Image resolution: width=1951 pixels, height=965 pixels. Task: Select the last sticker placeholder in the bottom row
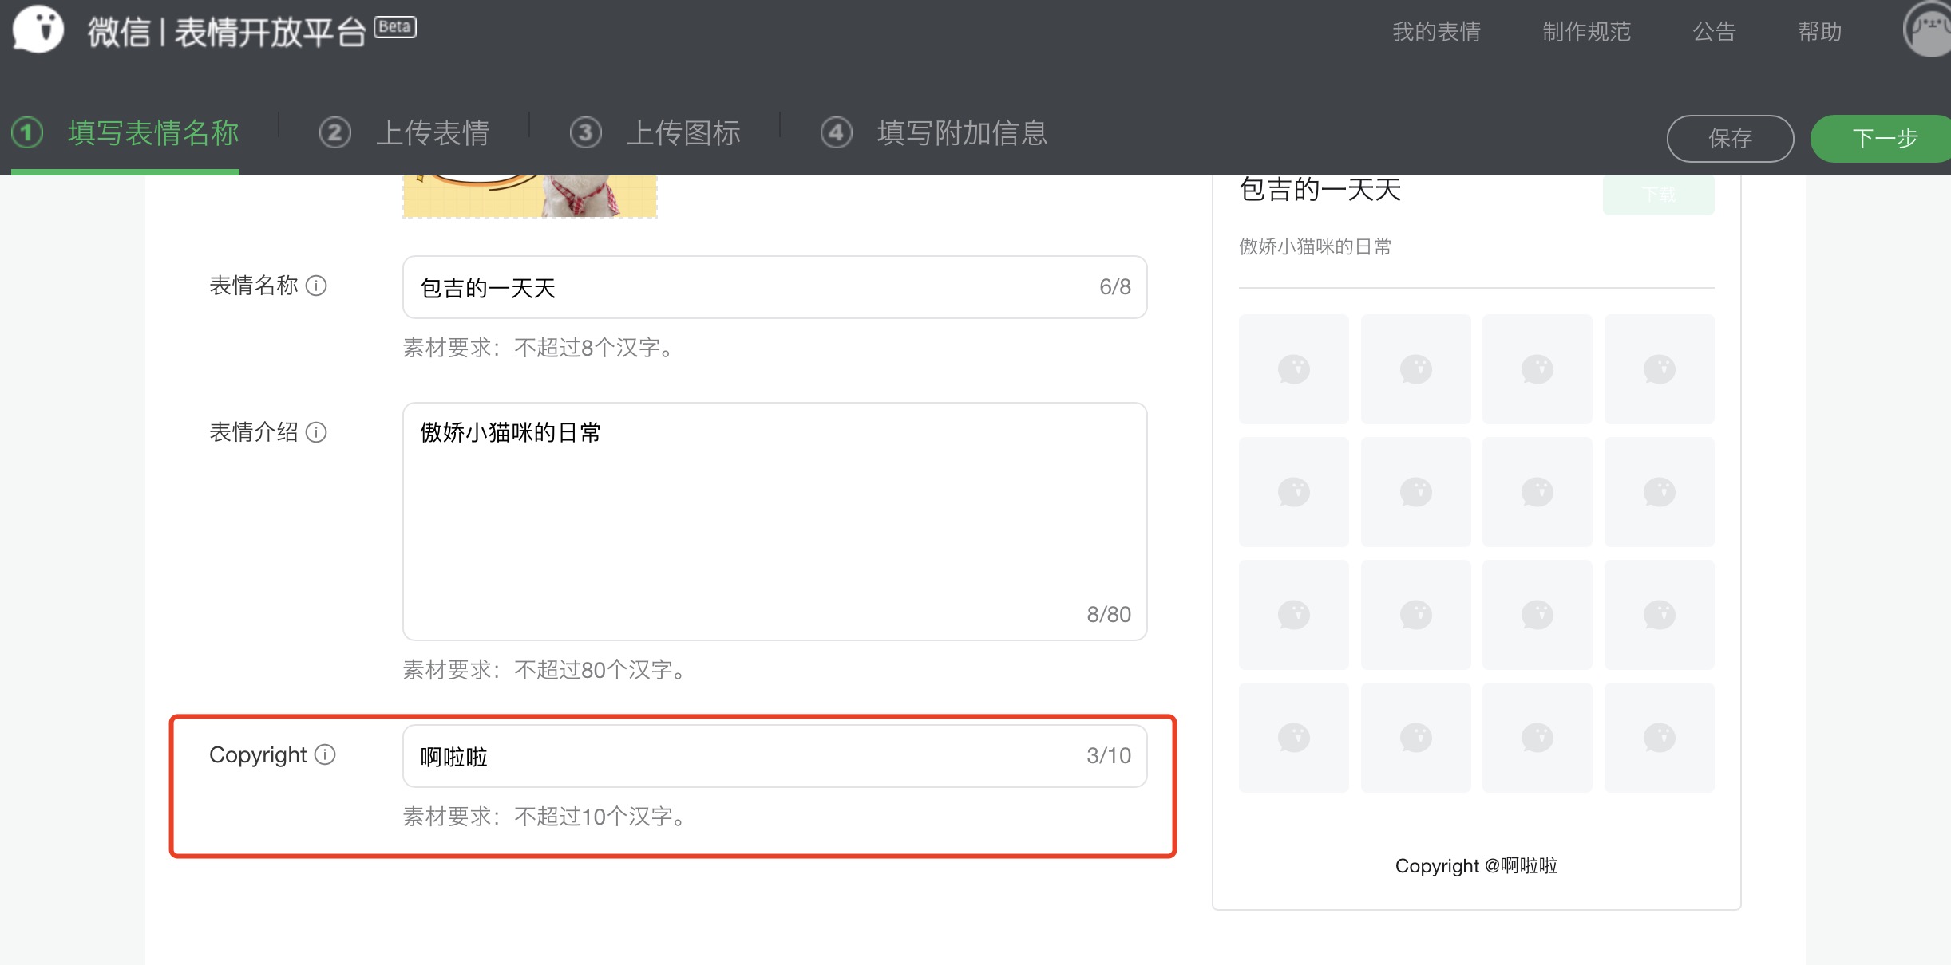tap(1659, 738)
